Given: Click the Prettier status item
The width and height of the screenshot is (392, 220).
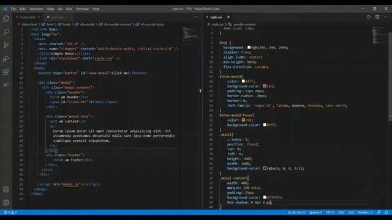Looking at the screenshot, I should pos(365,212).
